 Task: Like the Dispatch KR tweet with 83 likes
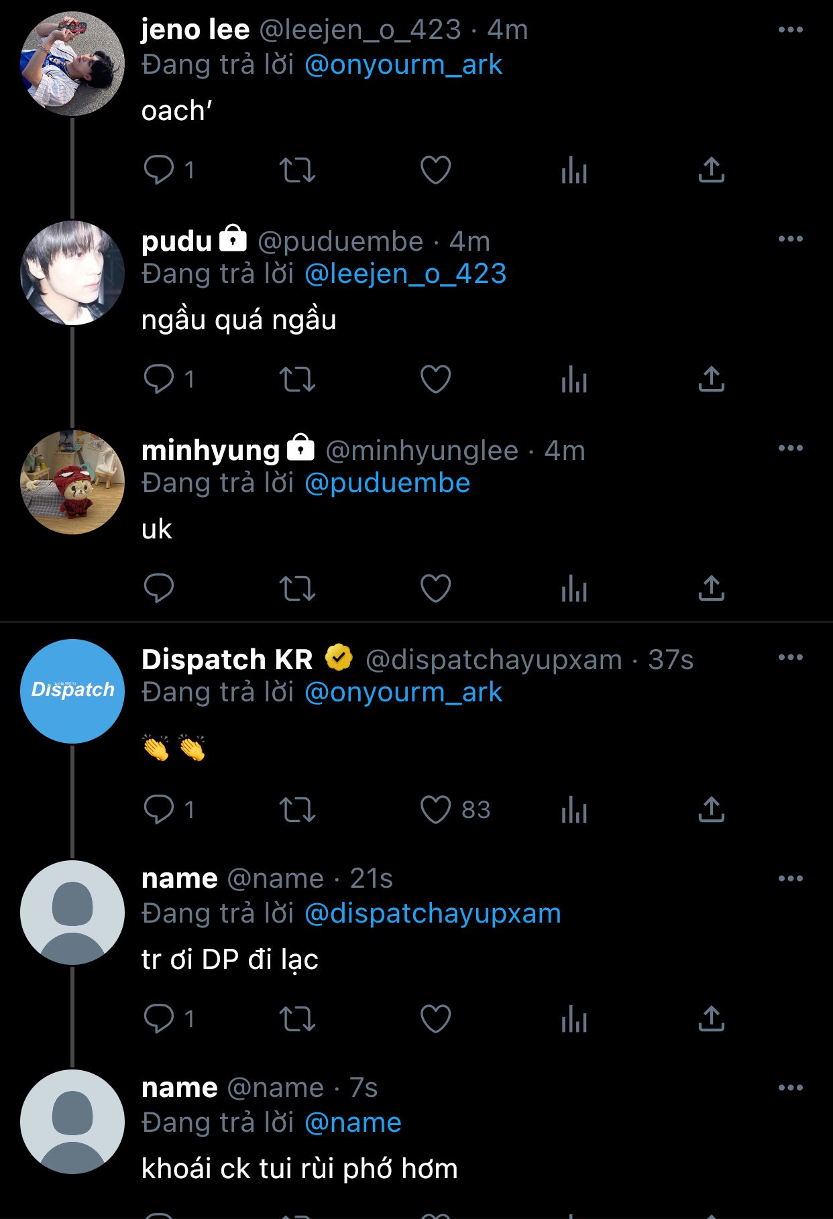[435, 809]
